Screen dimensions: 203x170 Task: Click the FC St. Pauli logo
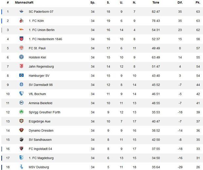[21, 48]
